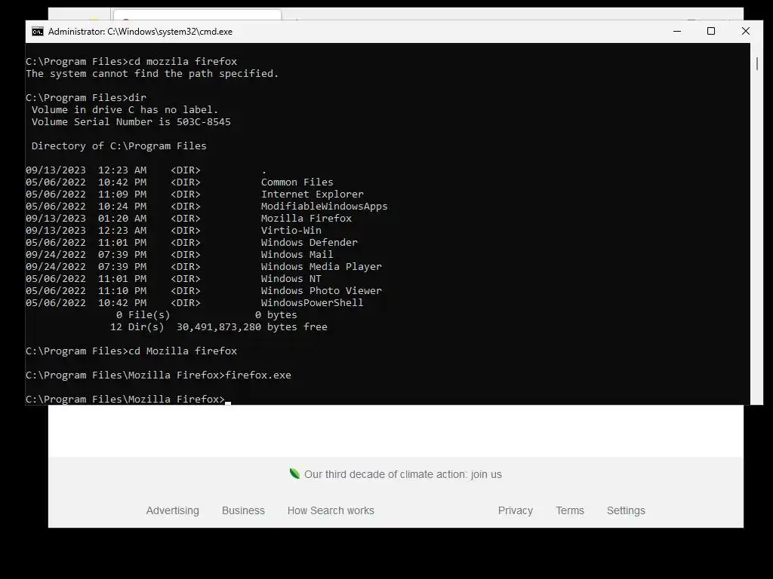Open the Terms footer link
This screenshot has width=773, height=579.
(570, 510)
